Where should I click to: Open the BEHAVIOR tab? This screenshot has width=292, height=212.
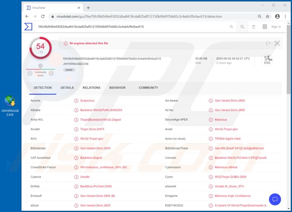117,88
